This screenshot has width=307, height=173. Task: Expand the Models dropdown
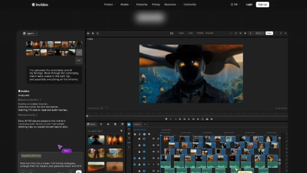[126, 4]
